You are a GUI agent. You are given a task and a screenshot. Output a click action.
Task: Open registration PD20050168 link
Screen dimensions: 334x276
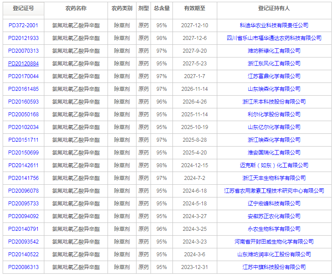(x=23, y=115)
